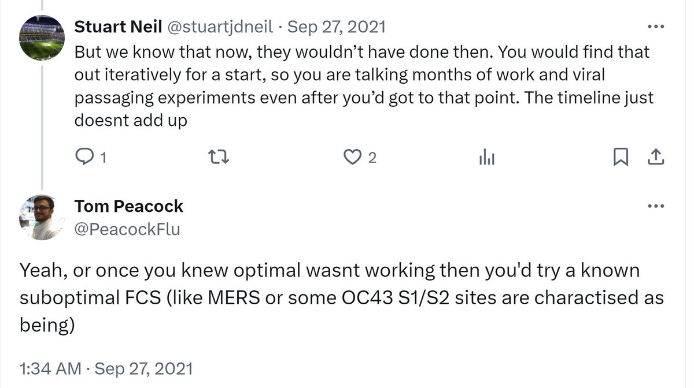Open the Stuart Neil display name link
This screenshot has width=694, height=388.
coord(118,27)
